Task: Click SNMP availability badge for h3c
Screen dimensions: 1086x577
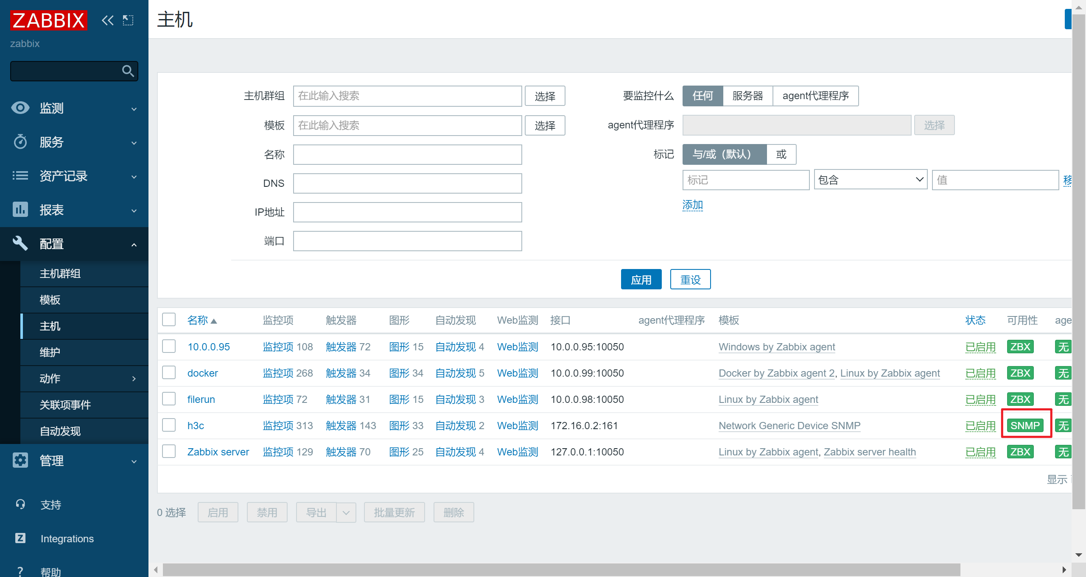Action: point(1025,425)
